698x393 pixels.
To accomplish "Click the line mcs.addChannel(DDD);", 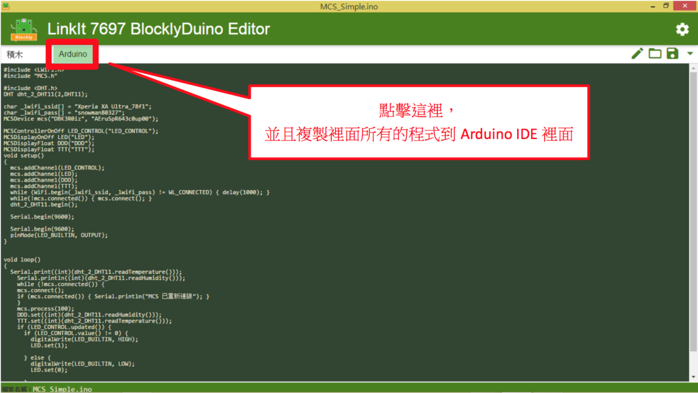I will point(44,180).
